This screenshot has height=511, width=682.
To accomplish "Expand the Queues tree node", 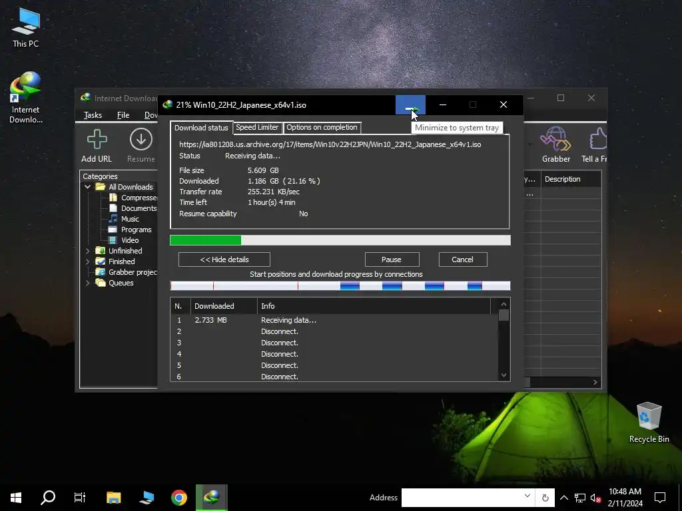I will click(x=87, y=283).
